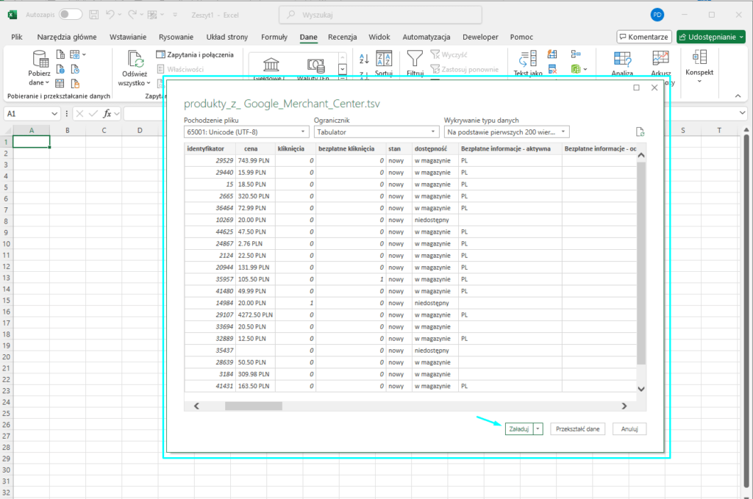This screenshot has width=753, height=499.
Task: Click into the Wyszukaj search box
Action: click(380, 15)
